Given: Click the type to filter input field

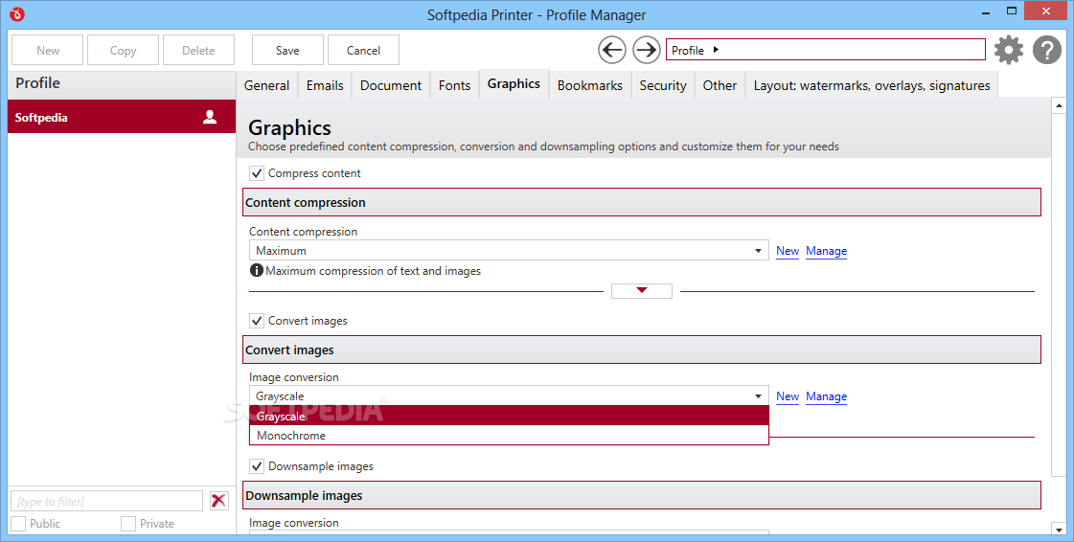Looking at the screenshot, I should click(x=107, y=501).
